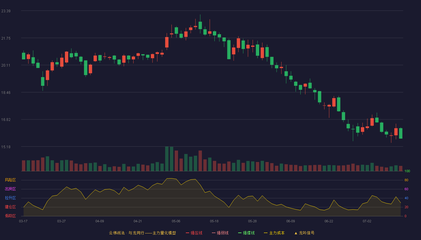
Task: Select the 拉升区 zone label
Action: [x=10, y=198]
